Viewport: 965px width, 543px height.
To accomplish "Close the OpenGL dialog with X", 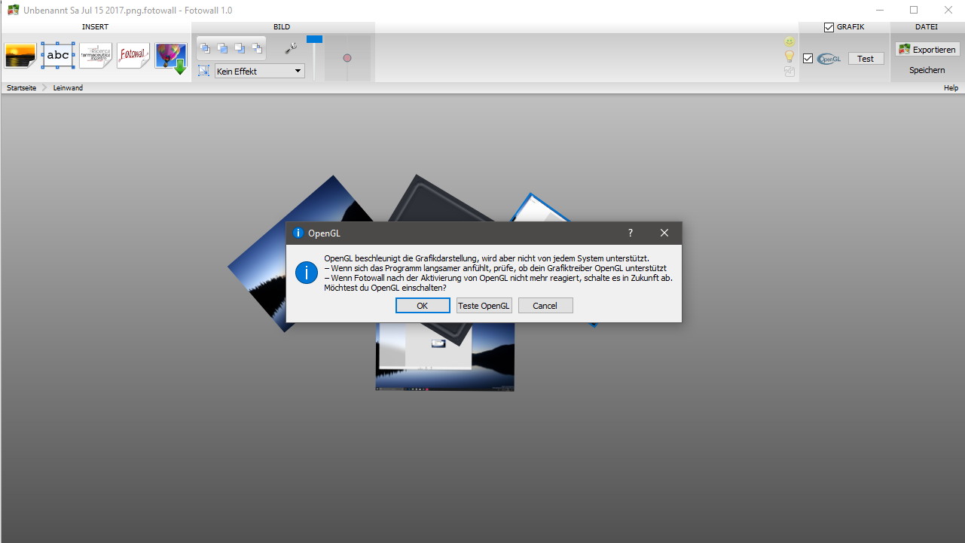I will pyautogui.click(x=664, y=233).
